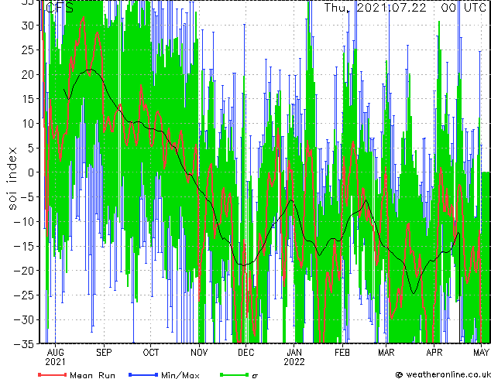Click the 20 y-axis value
491x379 pixels.
(28, 74)
